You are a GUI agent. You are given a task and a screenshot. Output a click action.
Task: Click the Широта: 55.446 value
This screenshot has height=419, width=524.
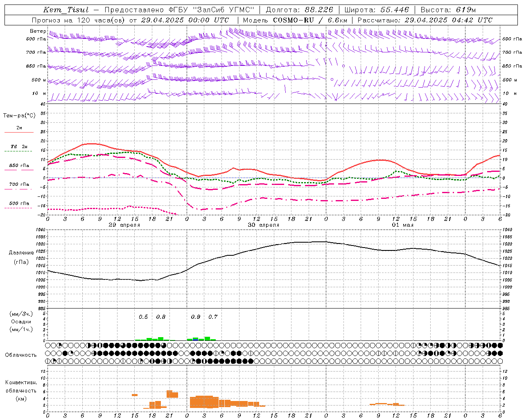pyautogui.click(x=377, y=10)
